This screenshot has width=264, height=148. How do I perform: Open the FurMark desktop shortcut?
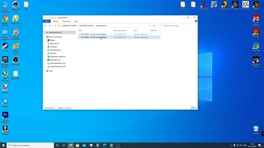click(256, 33)
